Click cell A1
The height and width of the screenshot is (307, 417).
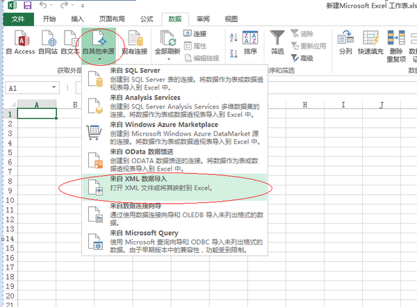pyautogui.click(x=37, y=113)
